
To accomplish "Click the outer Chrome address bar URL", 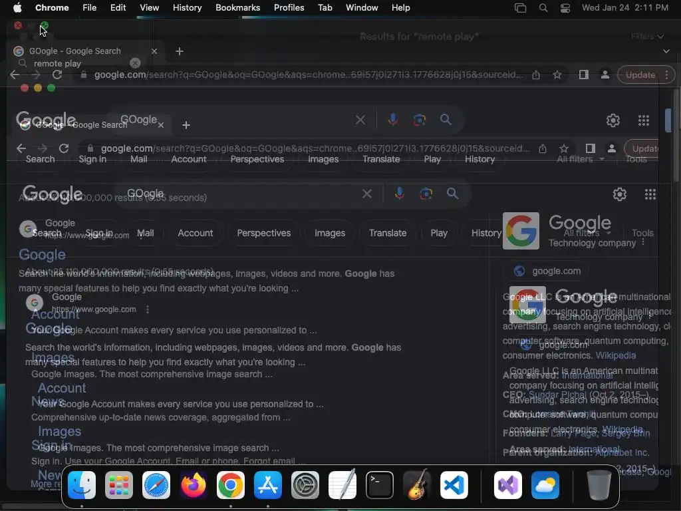I will [309, 75].
